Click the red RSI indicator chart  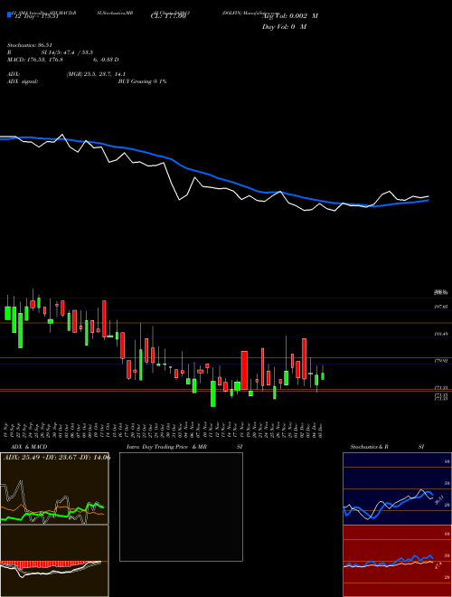pyautogui.click(x=397, y=561)
